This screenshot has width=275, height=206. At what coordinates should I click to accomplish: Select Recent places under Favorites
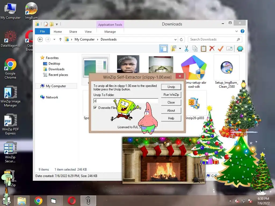(58, 75)
